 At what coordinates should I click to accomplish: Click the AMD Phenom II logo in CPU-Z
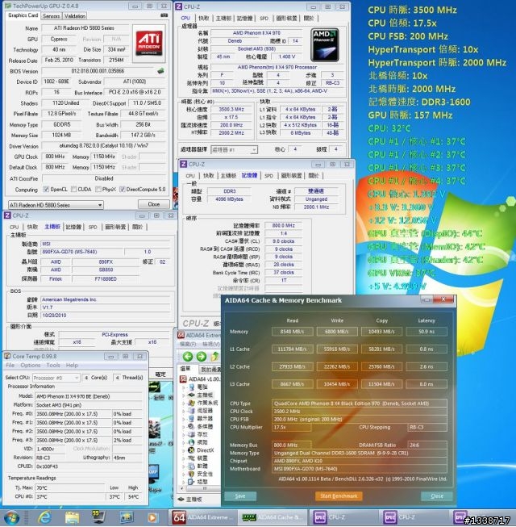point(325,45)
